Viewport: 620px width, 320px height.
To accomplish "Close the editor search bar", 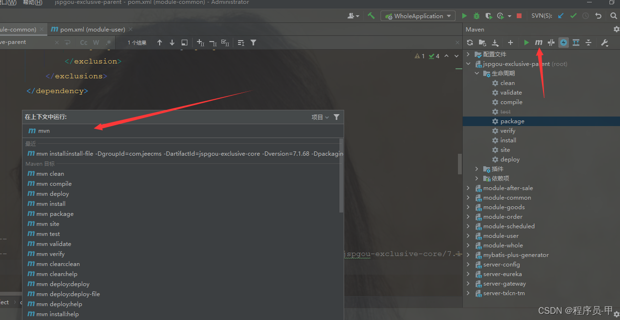I will click(x=457, y=43).
